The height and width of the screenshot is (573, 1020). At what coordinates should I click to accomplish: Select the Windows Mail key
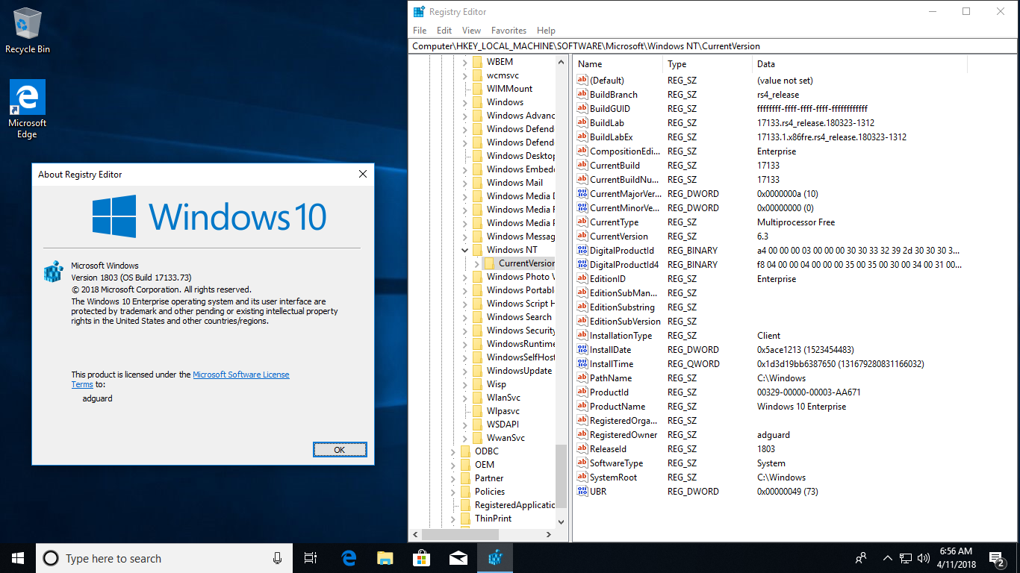coord(514,183)
